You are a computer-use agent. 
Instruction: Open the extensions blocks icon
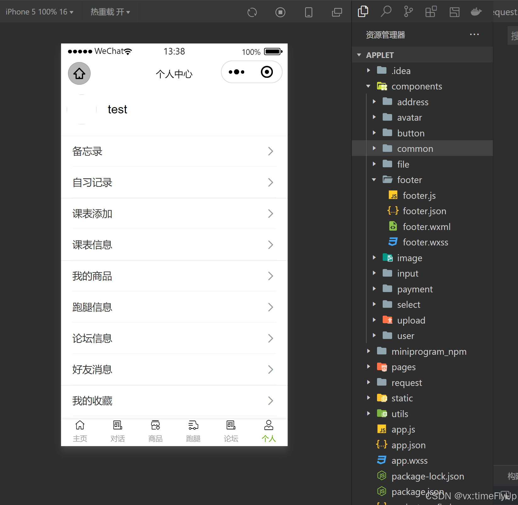431,12
